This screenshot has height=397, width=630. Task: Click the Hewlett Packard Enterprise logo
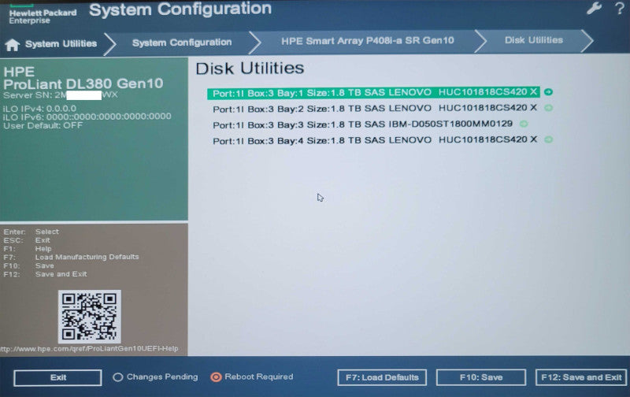point(43,14)
